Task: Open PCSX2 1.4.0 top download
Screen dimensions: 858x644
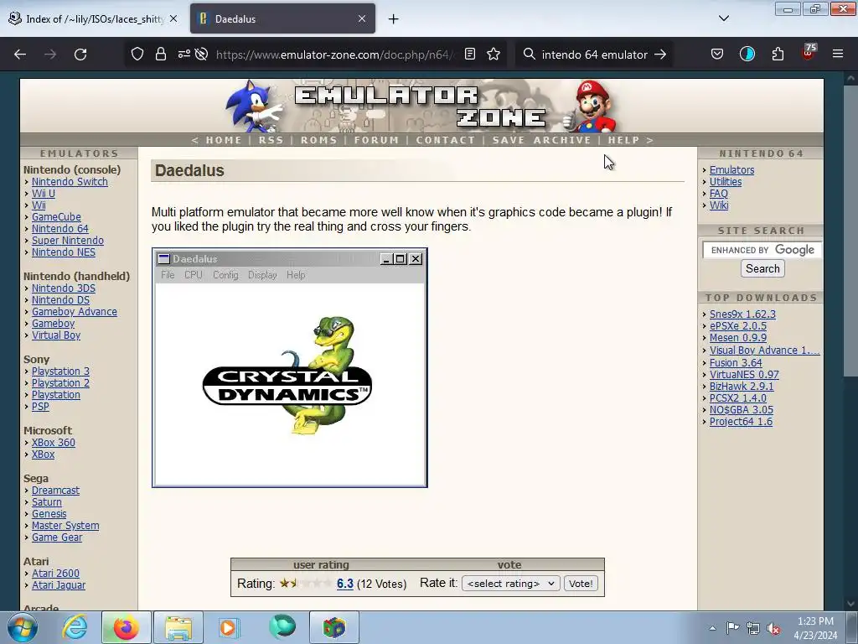Action: click(737, 398)
